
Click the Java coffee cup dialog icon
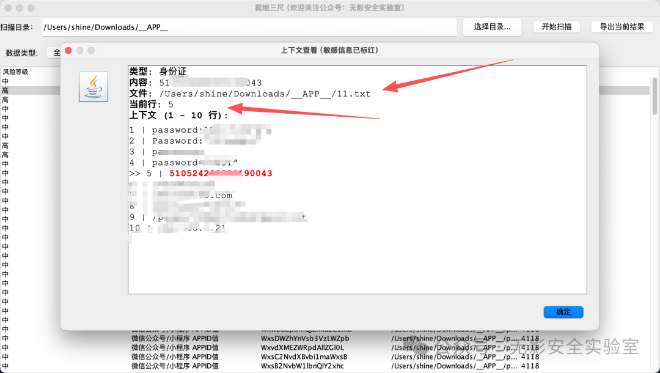94,86
